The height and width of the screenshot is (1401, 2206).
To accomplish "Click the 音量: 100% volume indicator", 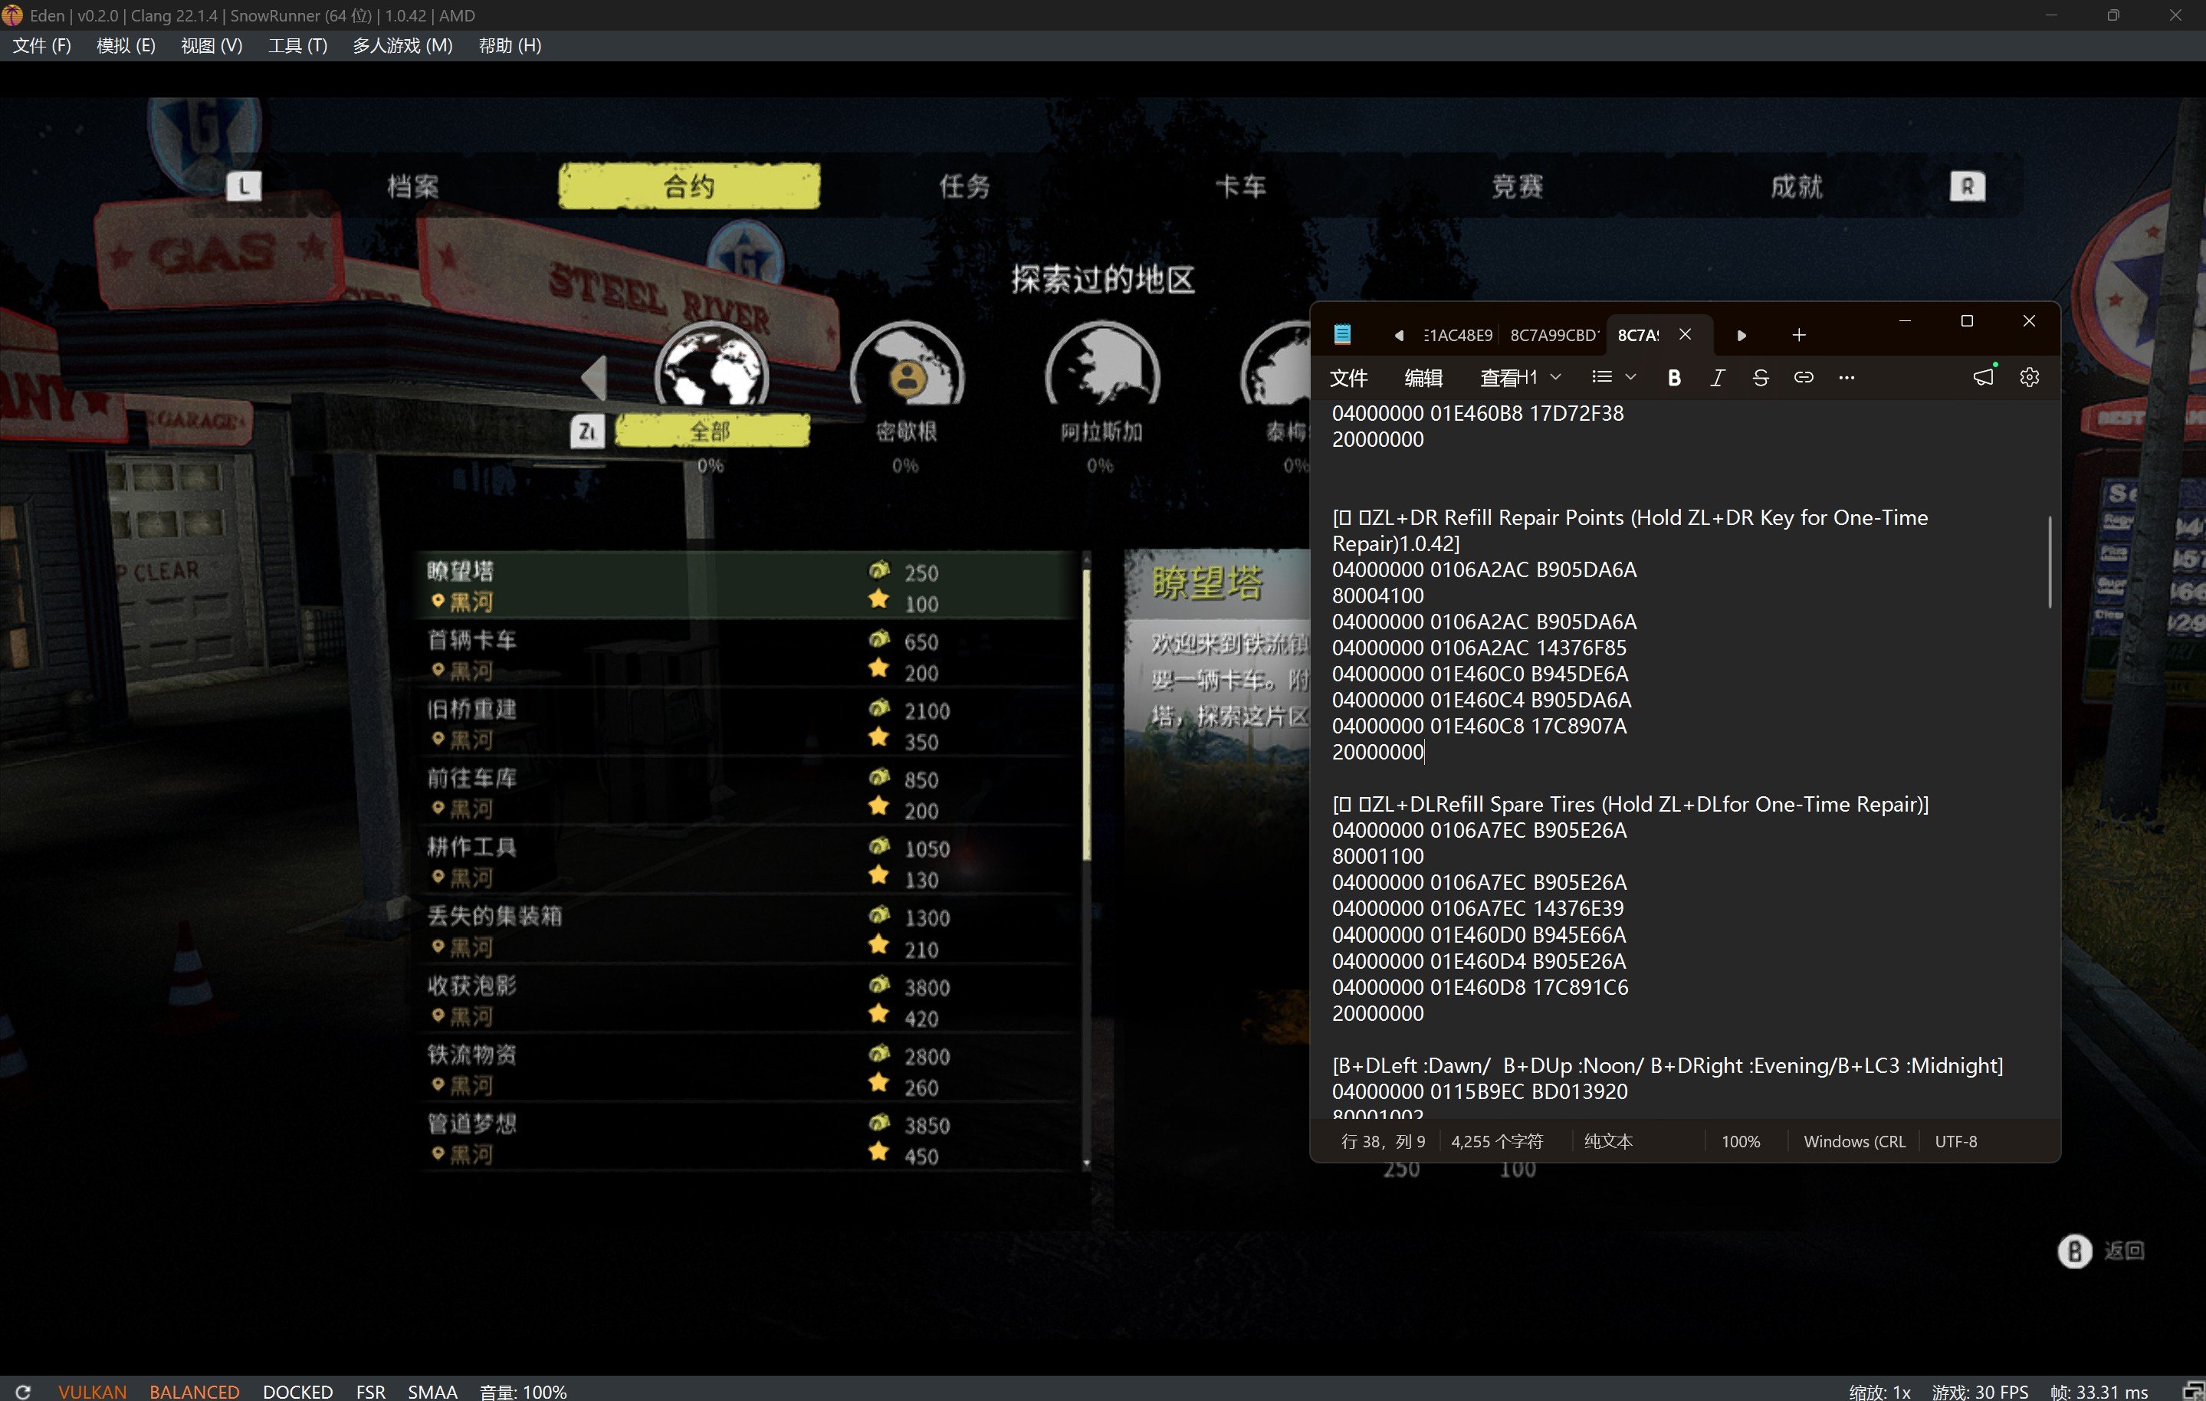I will coord(523,1391).
